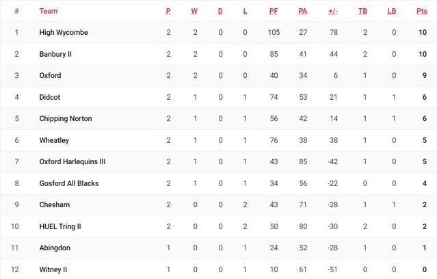437x279 pixels.
Task: Open the High Wycombe team row
Action: pos(64,33)
